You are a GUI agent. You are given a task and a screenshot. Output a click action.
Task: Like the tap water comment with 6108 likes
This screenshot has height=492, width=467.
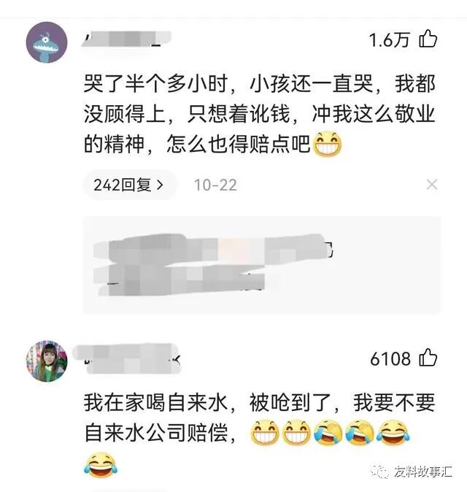tap(428, 358)
